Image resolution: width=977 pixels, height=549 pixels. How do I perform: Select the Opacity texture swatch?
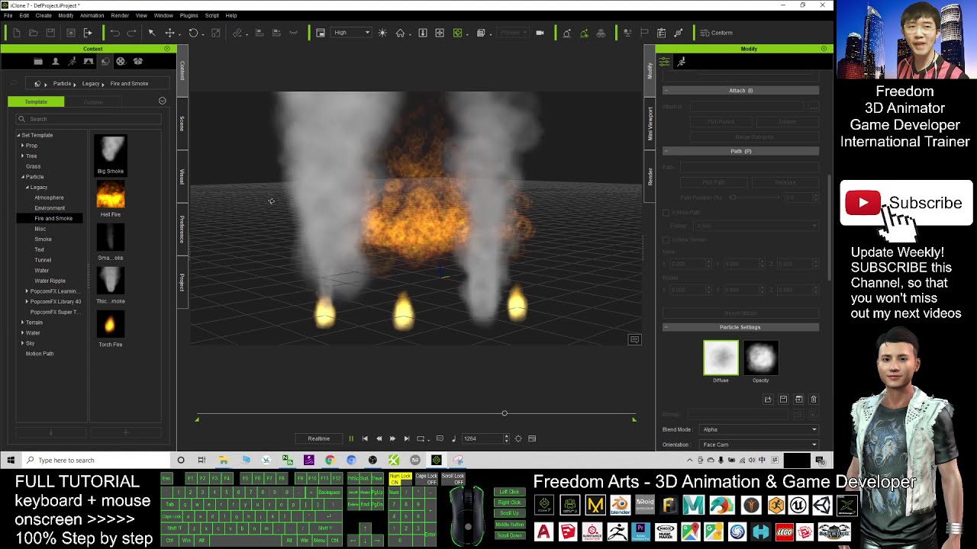coord(760,358)
